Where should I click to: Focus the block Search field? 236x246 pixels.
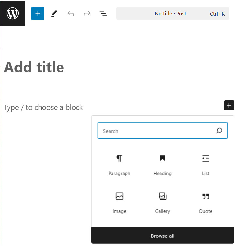point(162,131)
